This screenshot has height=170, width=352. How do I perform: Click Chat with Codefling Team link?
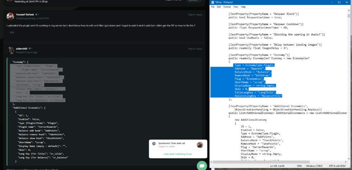pyautogui.click(x=178, y=154)
